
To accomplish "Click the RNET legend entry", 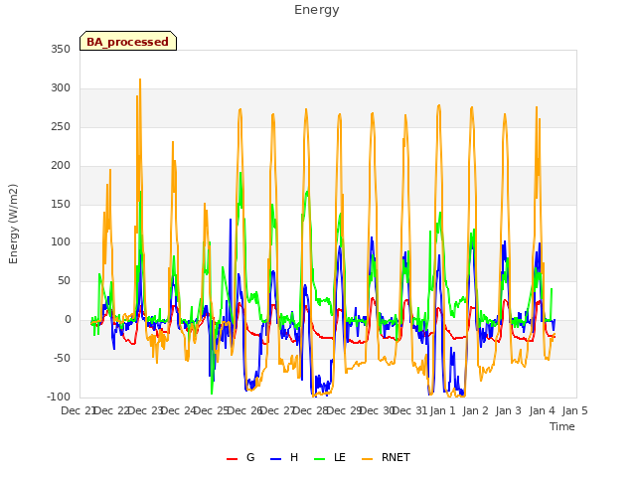I will tap(386, 457).
